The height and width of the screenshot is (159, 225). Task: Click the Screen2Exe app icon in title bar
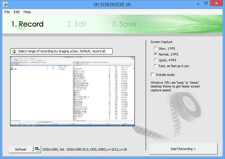[x=6, y=4]
